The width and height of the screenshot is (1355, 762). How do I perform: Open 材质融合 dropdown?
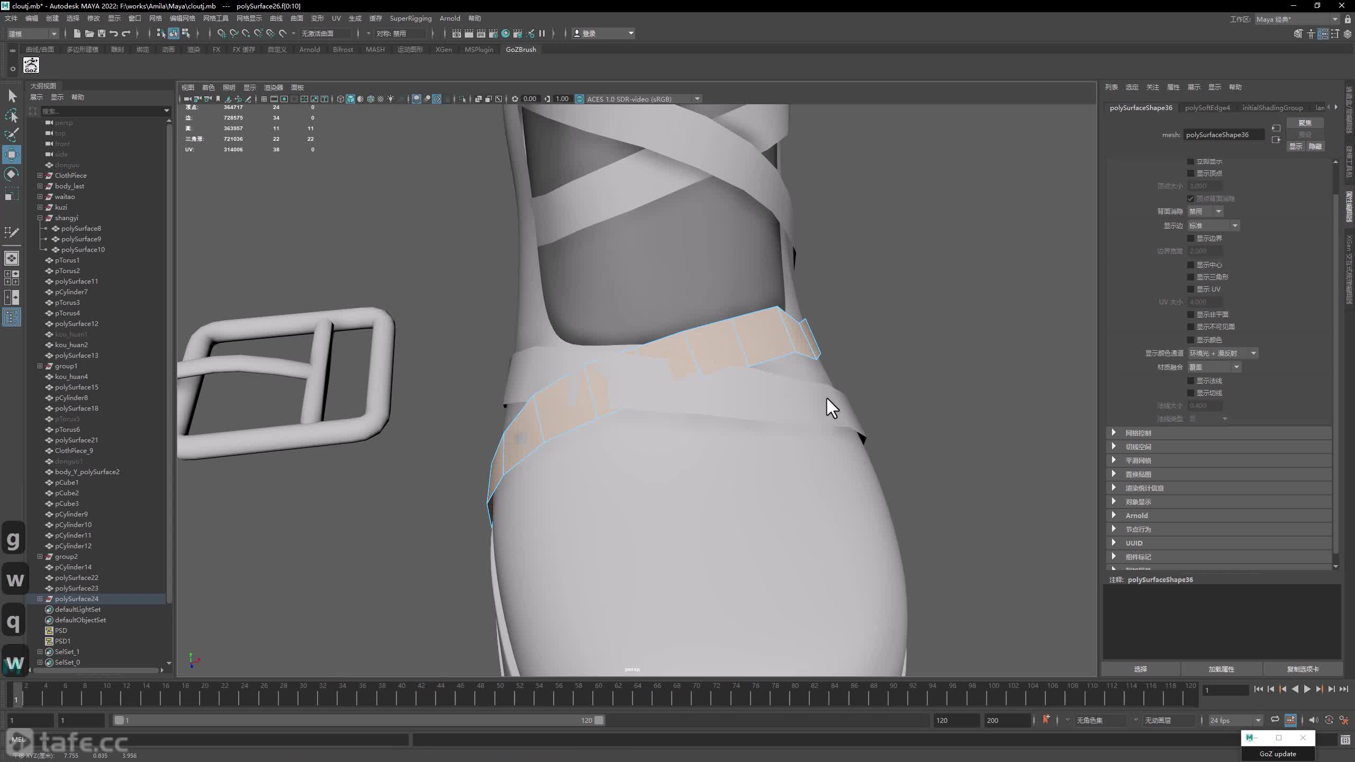pos(1214,367)
